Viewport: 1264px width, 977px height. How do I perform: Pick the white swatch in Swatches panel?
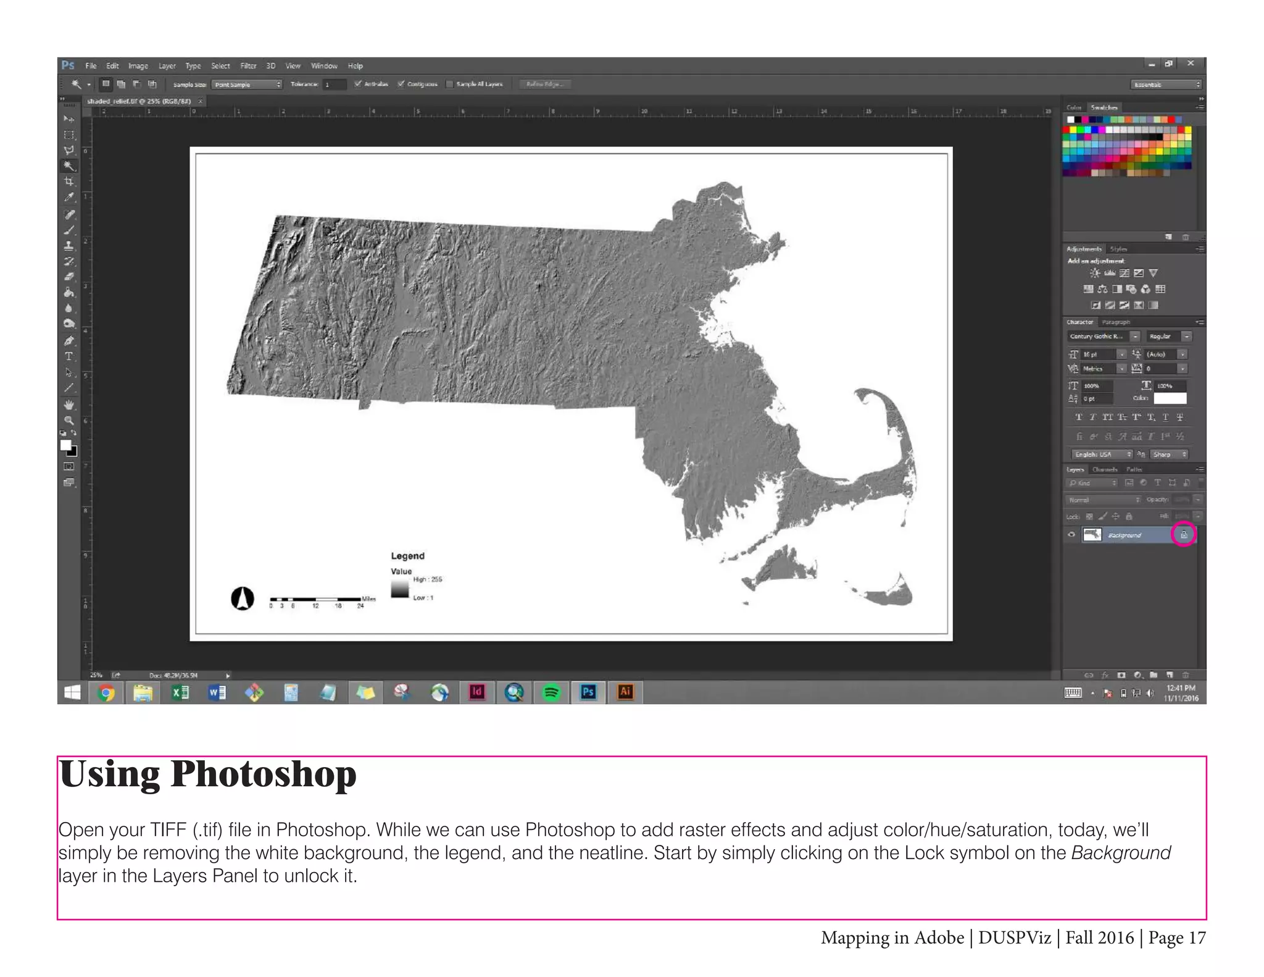tap(1071, 120)
